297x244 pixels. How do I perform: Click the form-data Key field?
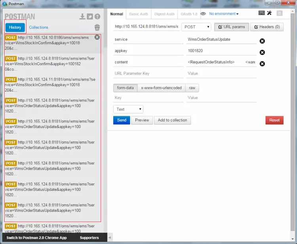(x=148, y=98)
